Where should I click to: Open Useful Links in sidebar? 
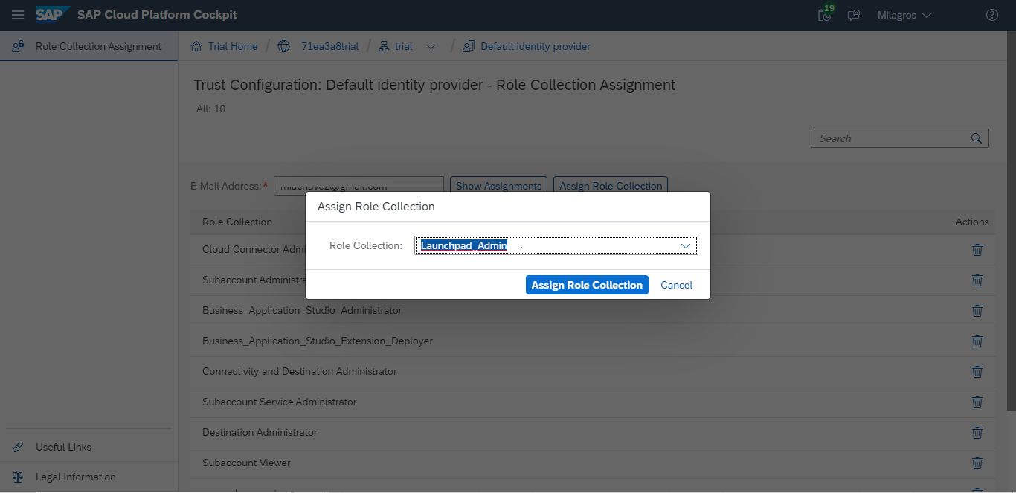pyautogui.click(x=63, y=447)
